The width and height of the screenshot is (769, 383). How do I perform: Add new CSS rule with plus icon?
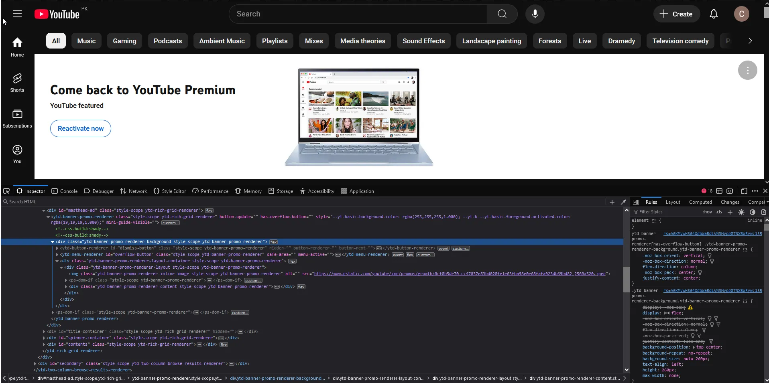tap(730, 212)
